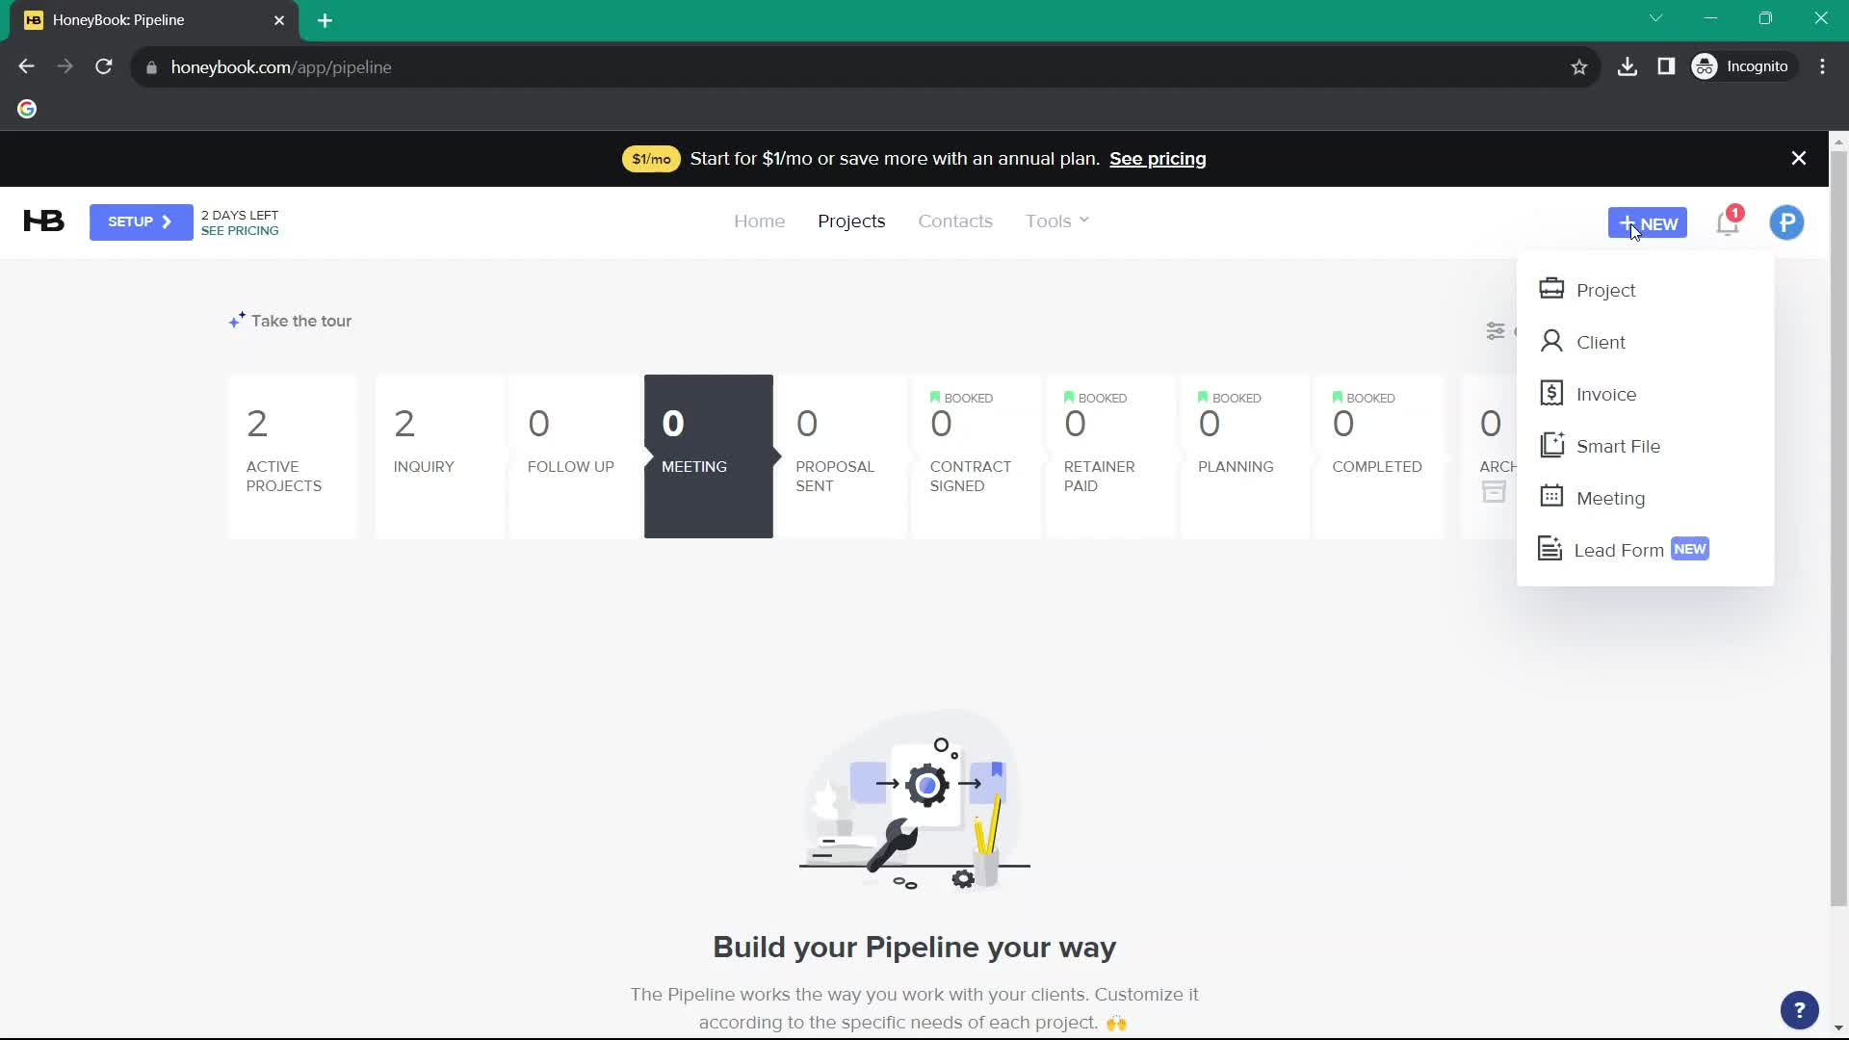
Task: Go back in browser
Action: [x=26, y=66]
